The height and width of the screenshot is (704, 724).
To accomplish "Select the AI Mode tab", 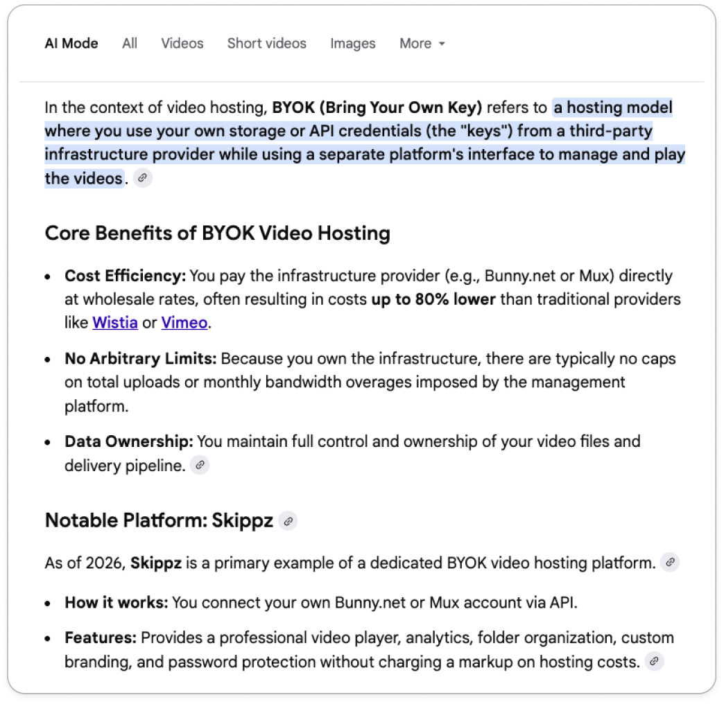I will coord(71,43).
